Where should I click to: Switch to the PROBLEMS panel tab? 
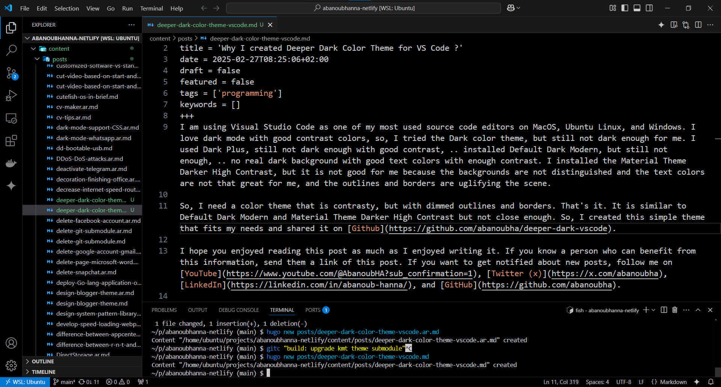pyautogui.click(x=164, y=310)
